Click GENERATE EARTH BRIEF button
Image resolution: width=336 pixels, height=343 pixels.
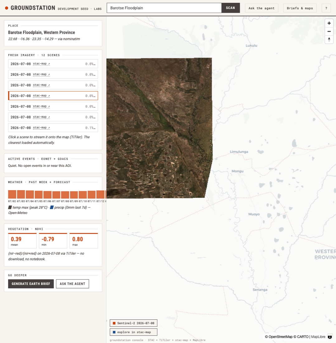point(31,284)
